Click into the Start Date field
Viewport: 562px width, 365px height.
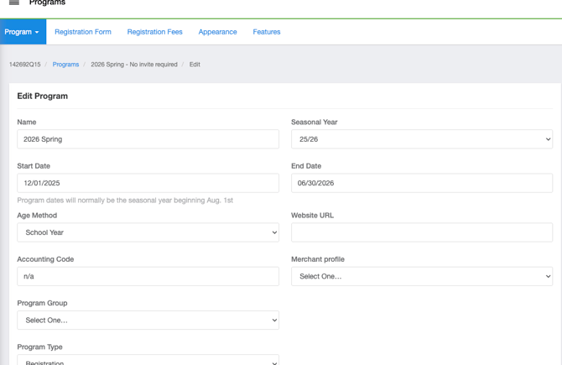[148, 183]
